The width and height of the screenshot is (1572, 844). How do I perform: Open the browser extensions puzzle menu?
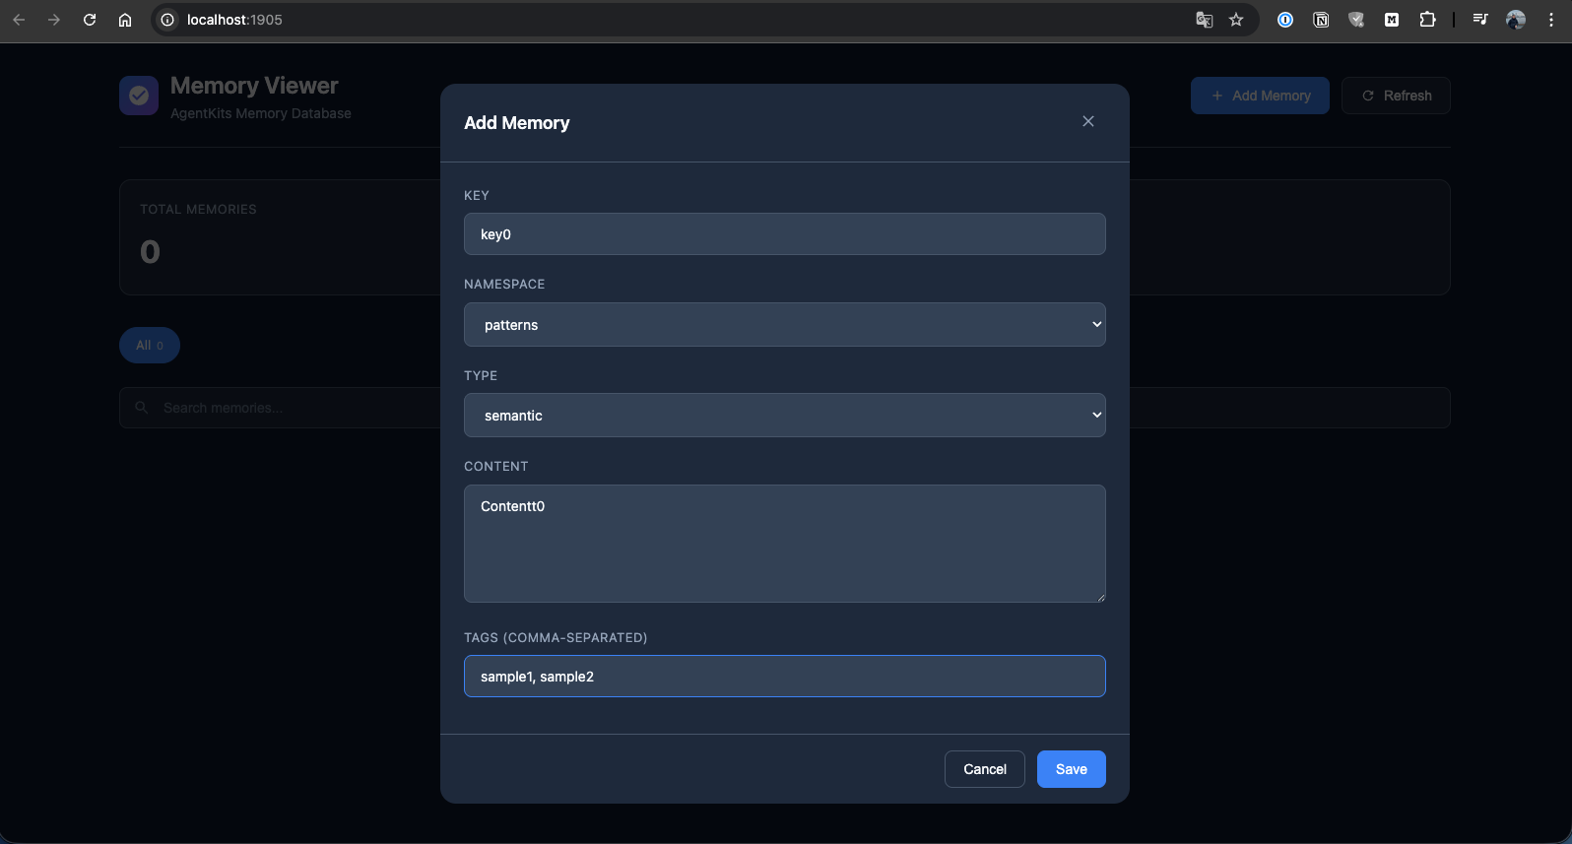pyautogui.click(x=1427, y=20)
